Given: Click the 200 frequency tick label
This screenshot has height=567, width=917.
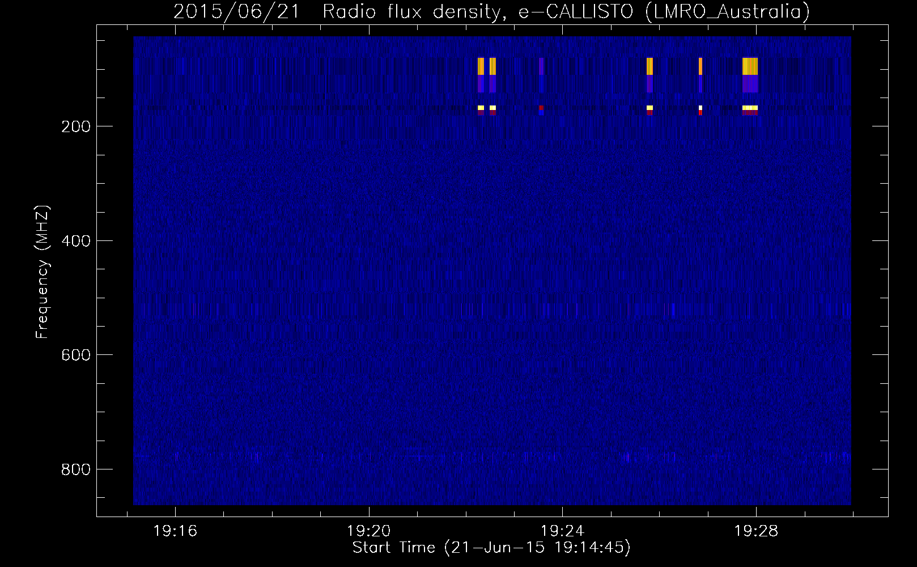Looking at the screenshot, I should point(76,126).
